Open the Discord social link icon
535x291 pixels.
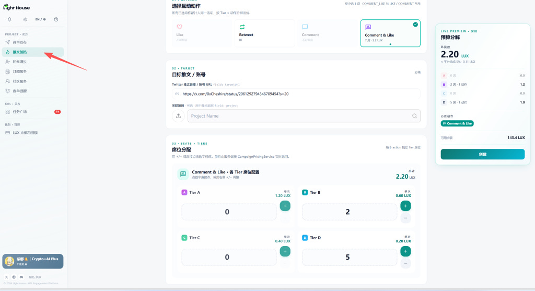coord(21,277)
